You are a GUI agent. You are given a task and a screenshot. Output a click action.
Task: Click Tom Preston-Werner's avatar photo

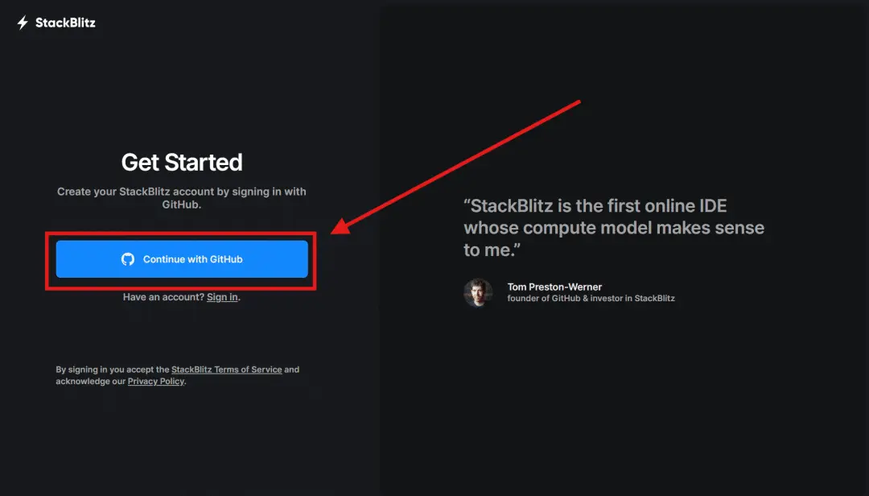pos(478,293)
